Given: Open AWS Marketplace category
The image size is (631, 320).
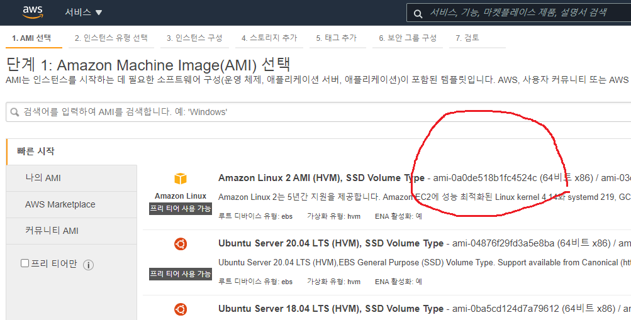Looking at the screenshot, I should click(x=60, y=204).
